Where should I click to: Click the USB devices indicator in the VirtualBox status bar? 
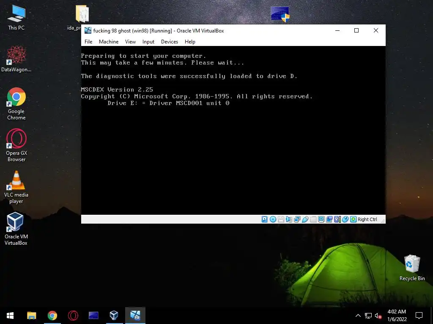[305, 219]
